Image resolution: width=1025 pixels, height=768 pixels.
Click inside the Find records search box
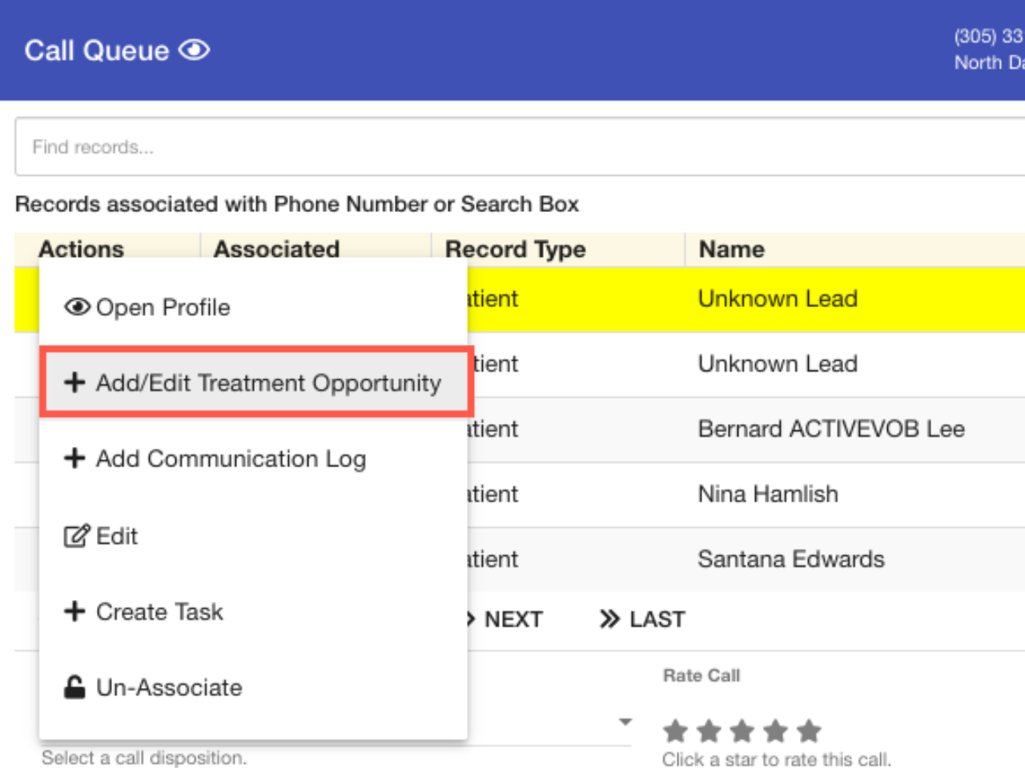(512, 147)
